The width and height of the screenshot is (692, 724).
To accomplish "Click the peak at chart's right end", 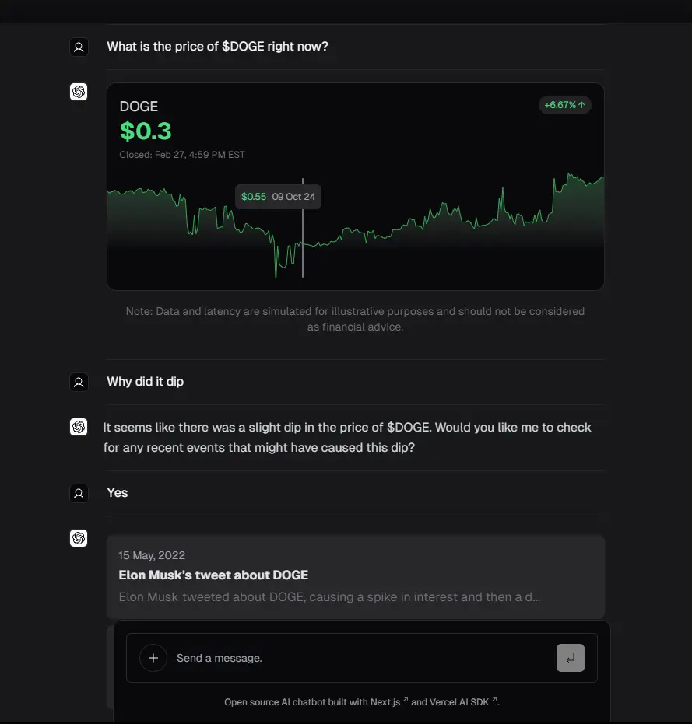I will [x=569, y=174].
